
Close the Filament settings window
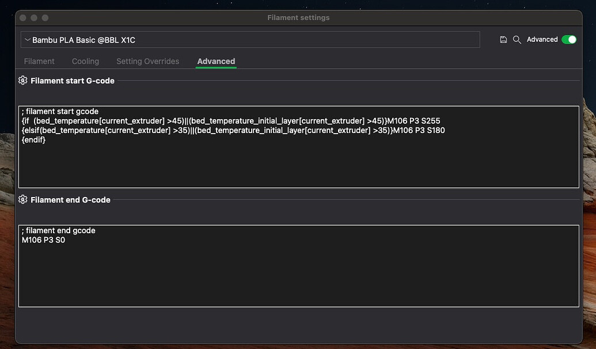(x=23, y=18)
